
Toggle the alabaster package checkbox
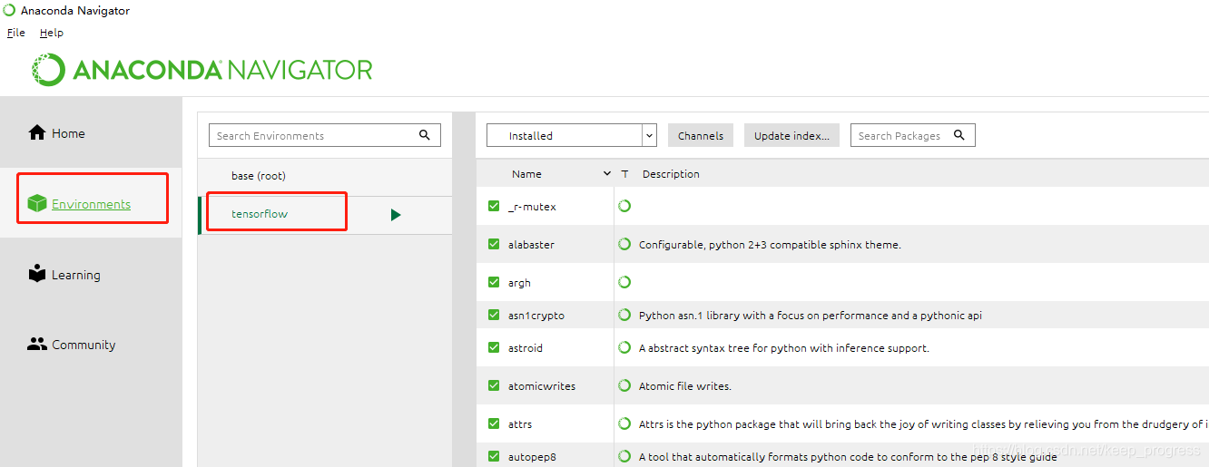point(494,244)
